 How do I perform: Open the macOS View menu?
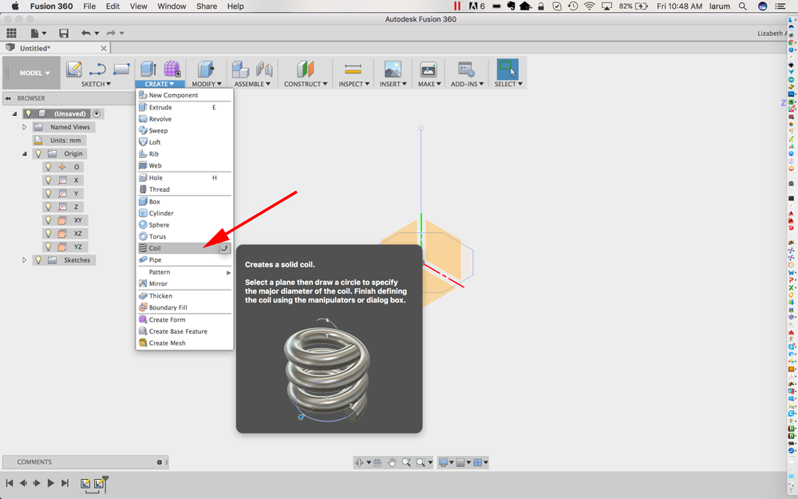pyautogui.click(x=138, y=6)
